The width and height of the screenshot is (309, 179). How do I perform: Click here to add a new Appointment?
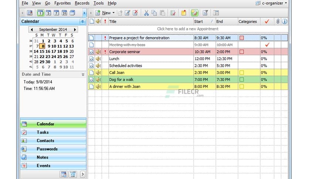click(188, 29)
